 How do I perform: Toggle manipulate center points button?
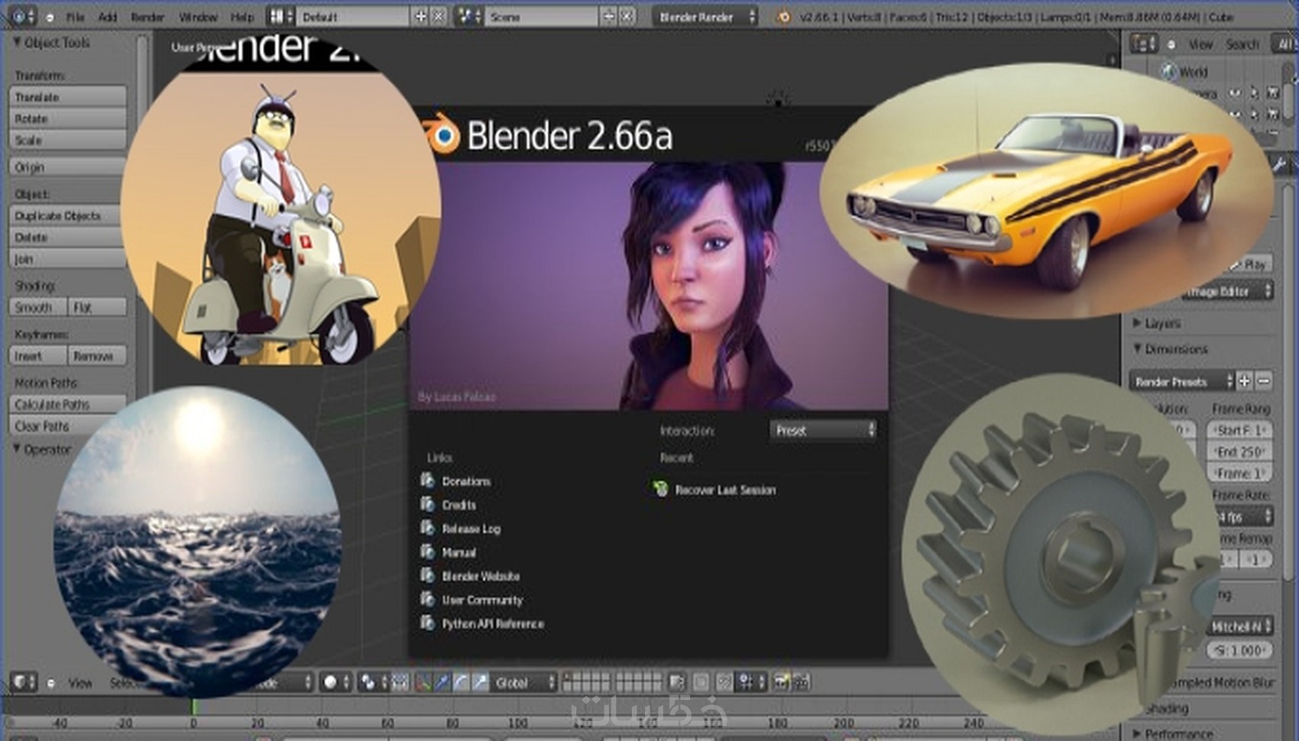coord(400,681)
